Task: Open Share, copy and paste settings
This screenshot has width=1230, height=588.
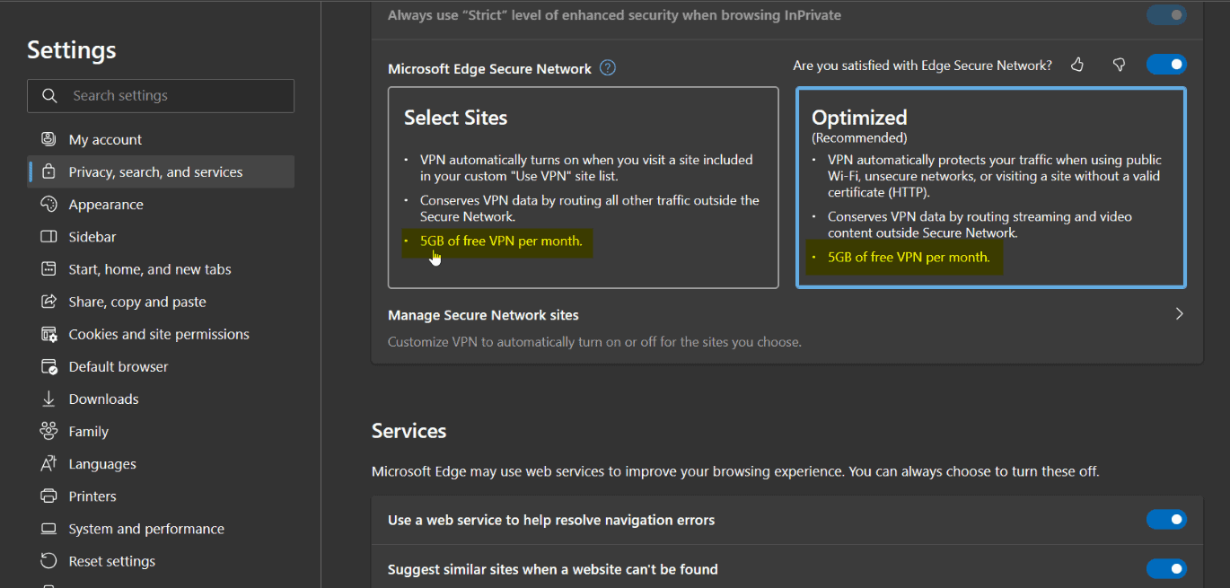Action: click(x=161, y=302)
